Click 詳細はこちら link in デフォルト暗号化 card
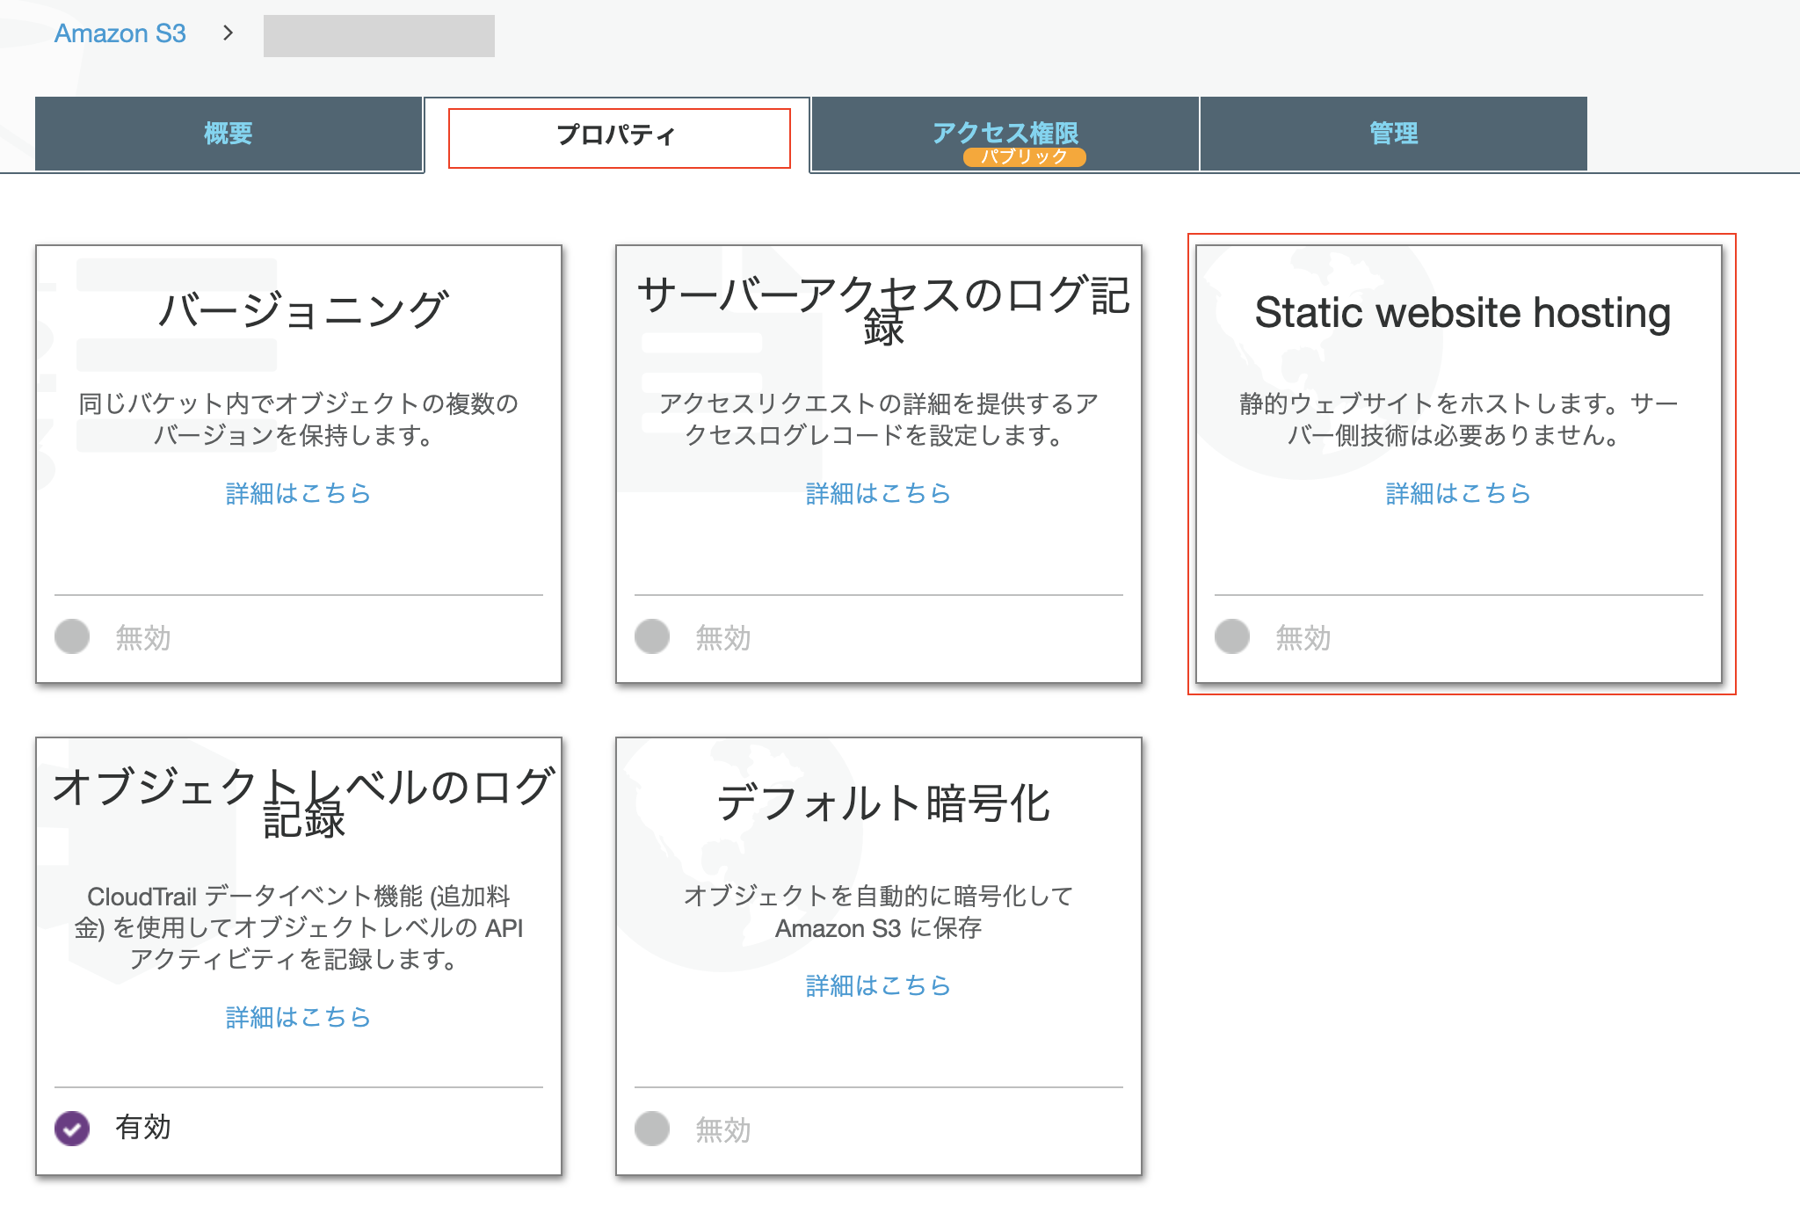This screenshot has height=1213, width=1800. pyautogui.click(x=879, y=985)
